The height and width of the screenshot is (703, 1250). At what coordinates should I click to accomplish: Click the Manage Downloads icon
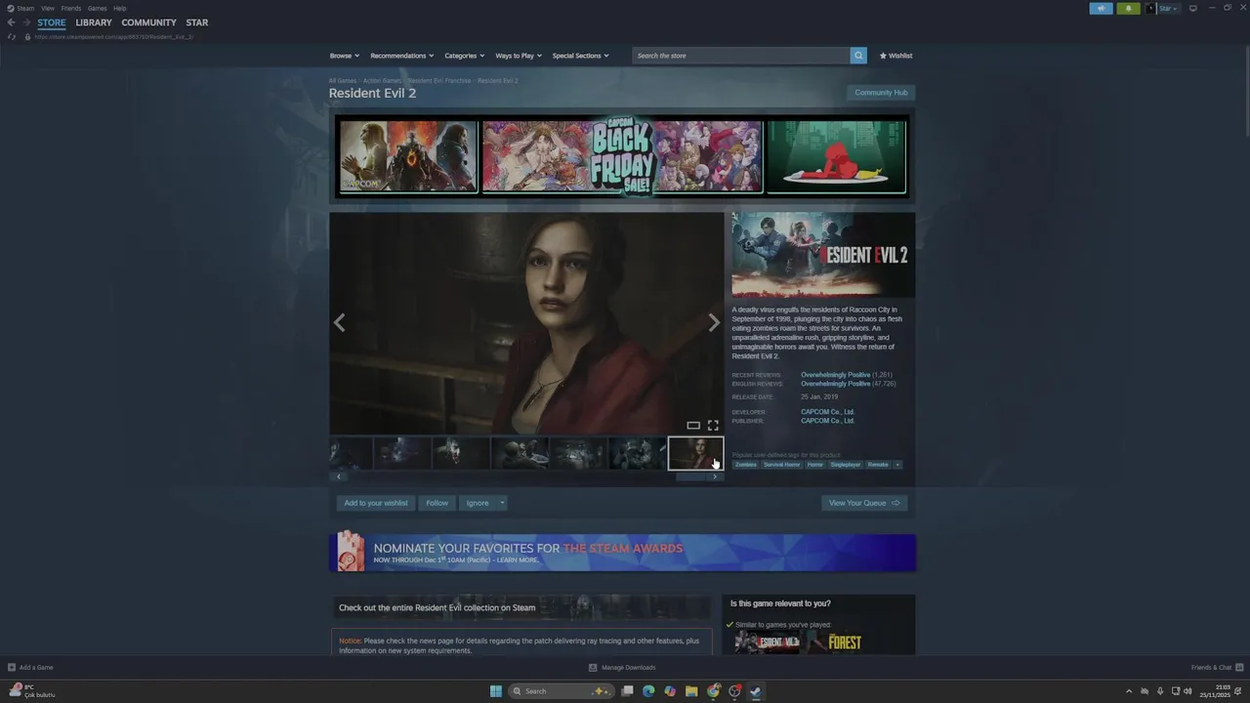[x=593, y=668]
